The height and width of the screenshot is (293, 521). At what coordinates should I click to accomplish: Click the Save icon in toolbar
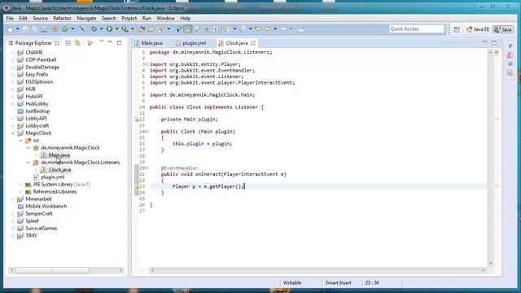click(25, 29)
